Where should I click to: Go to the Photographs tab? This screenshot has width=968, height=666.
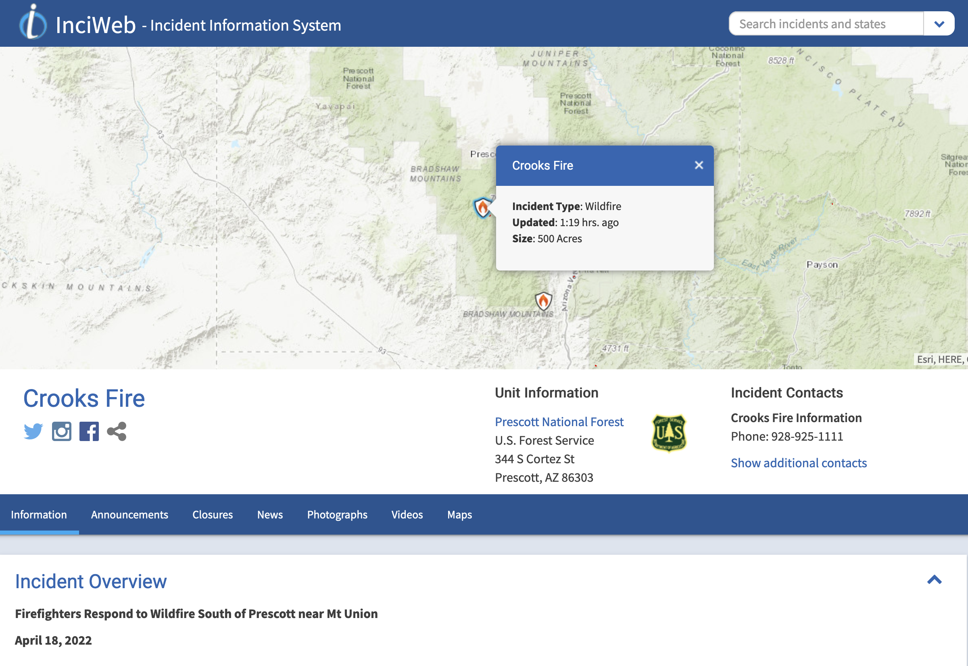pyautogui.click(x=337, y=514)
